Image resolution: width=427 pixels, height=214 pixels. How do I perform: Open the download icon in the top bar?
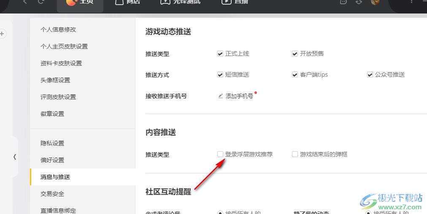(359, 2)
